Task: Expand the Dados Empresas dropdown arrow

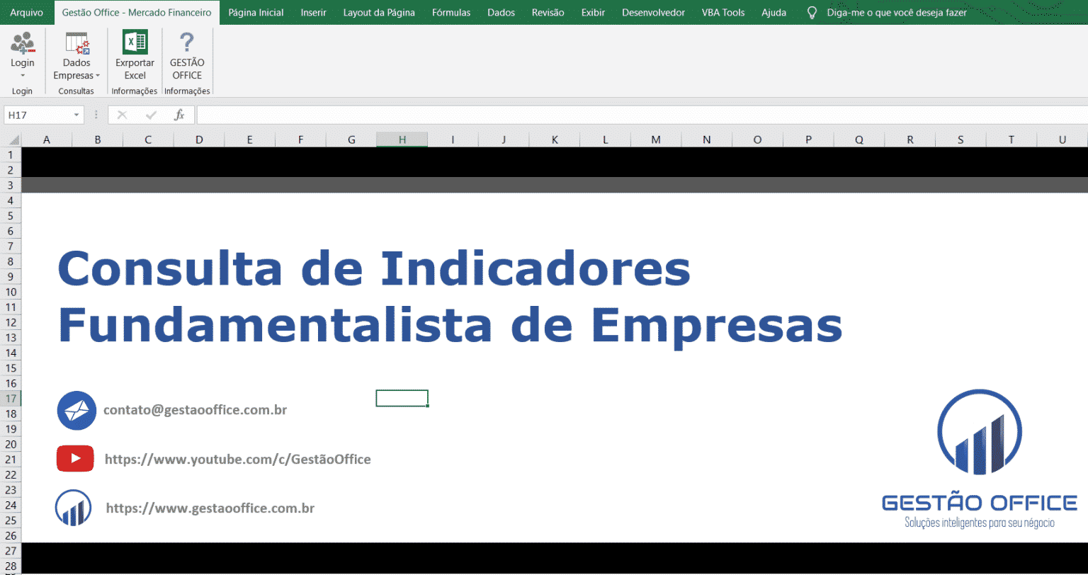Action: click(98, 76)
